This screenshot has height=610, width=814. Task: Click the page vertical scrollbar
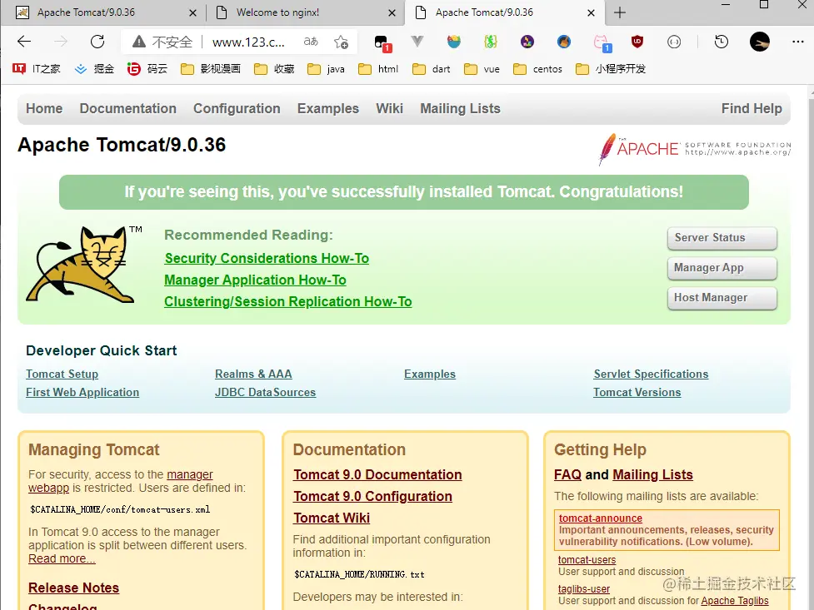[x=811, y=348]
